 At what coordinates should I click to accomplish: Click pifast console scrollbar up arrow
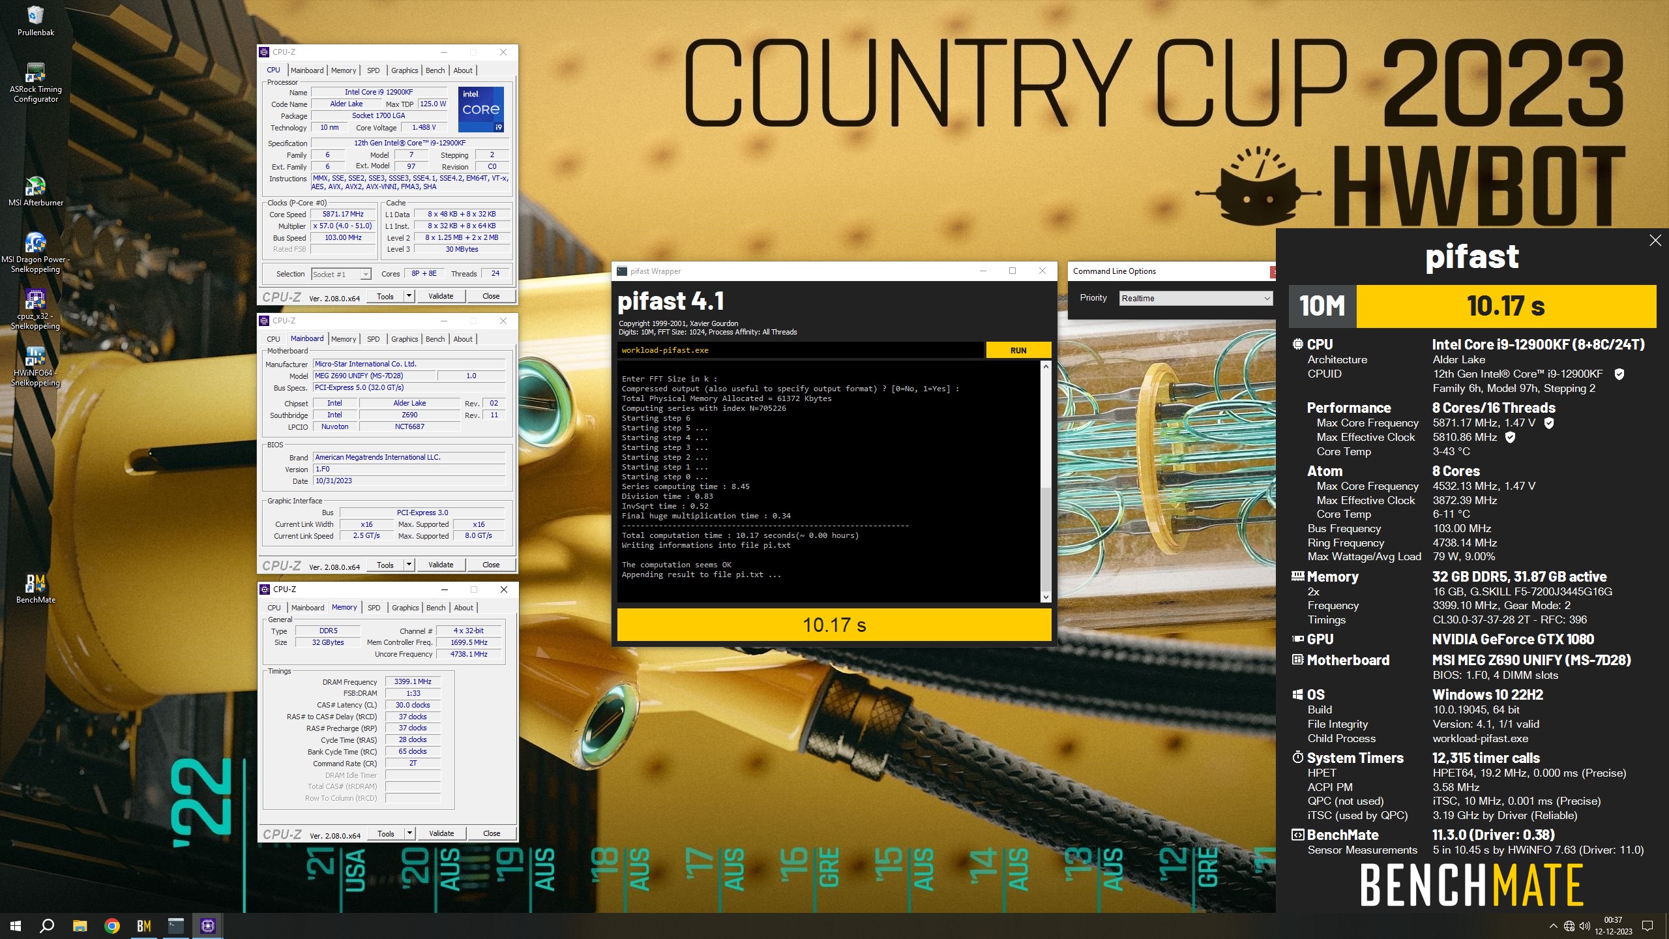1046,366
